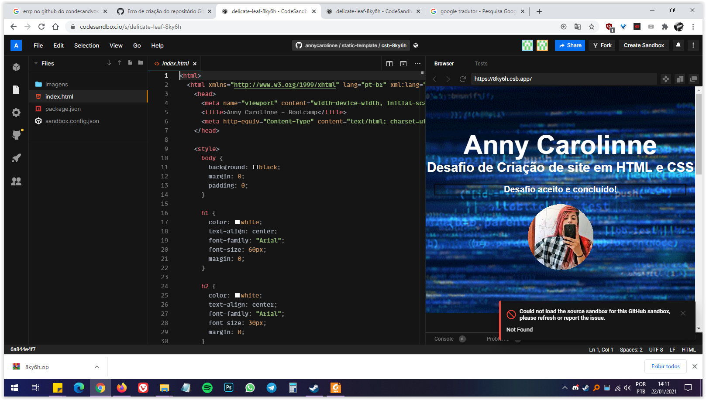Open the Live collaboration people icon
The image size is (706, 400).
click(x=16, y=181)
